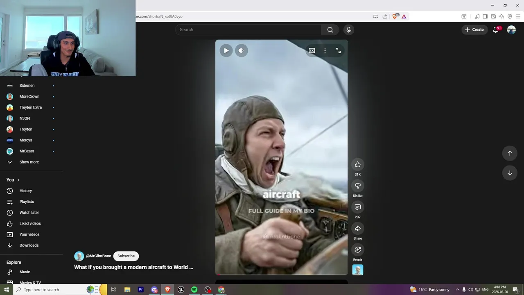Toggle the Brave sidebar panel
Screen dimensions: 524x295
pos(485,16)
